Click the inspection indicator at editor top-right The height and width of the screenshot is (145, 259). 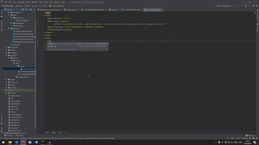click(255, 12)
